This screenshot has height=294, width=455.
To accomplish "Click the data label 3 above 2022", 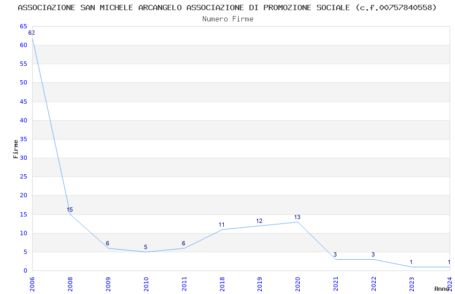I will [x=373, y=254].
